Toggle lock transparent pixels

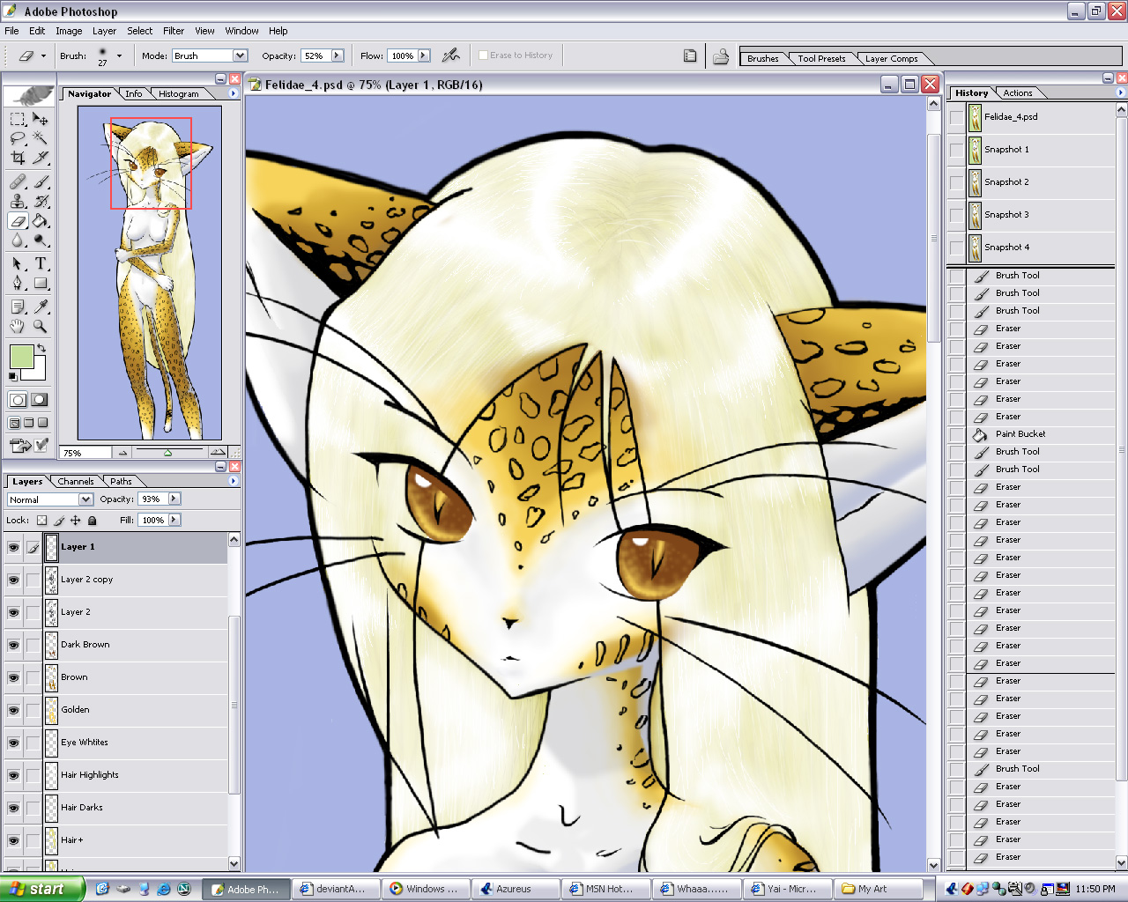41,521
